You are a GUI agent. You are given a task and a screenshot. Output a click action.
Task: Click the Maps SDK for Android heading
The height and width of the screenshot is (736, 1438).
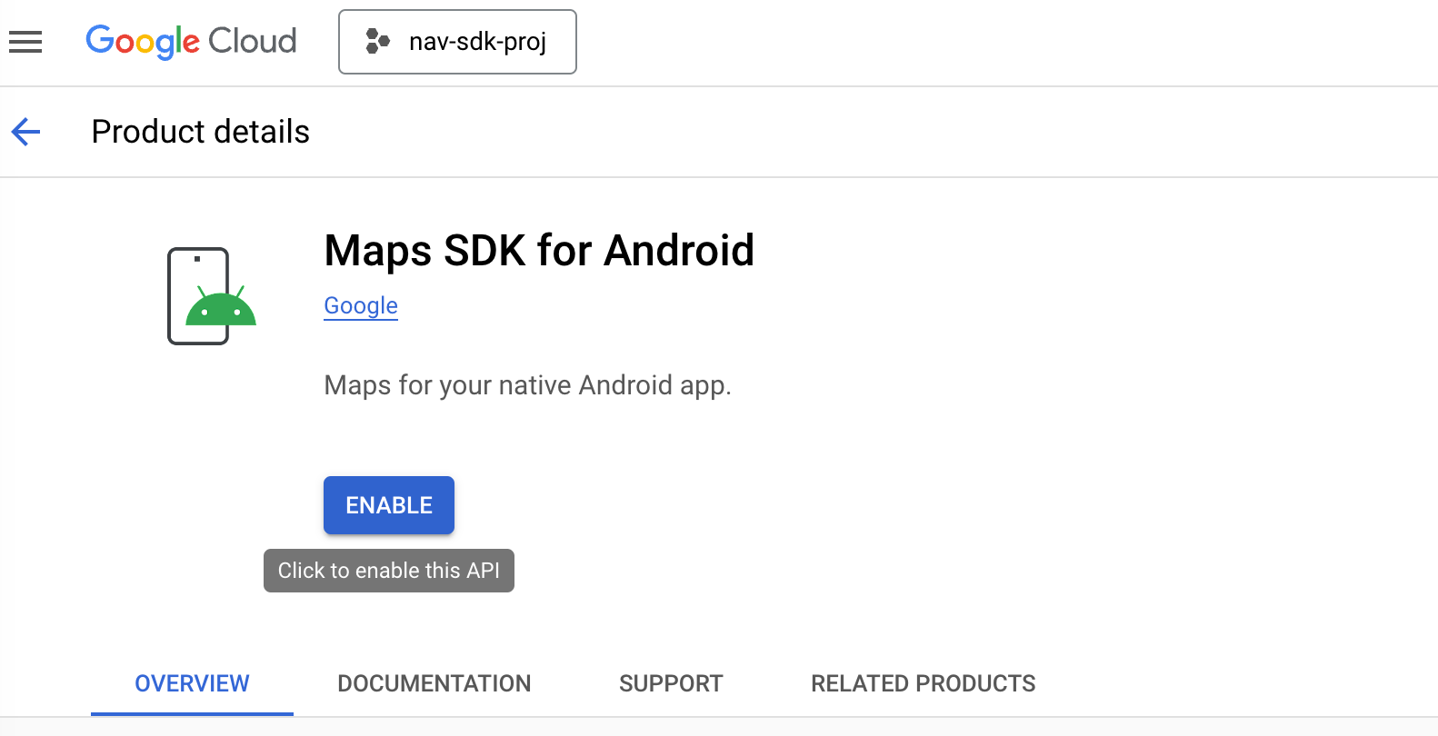pos(539,251)
